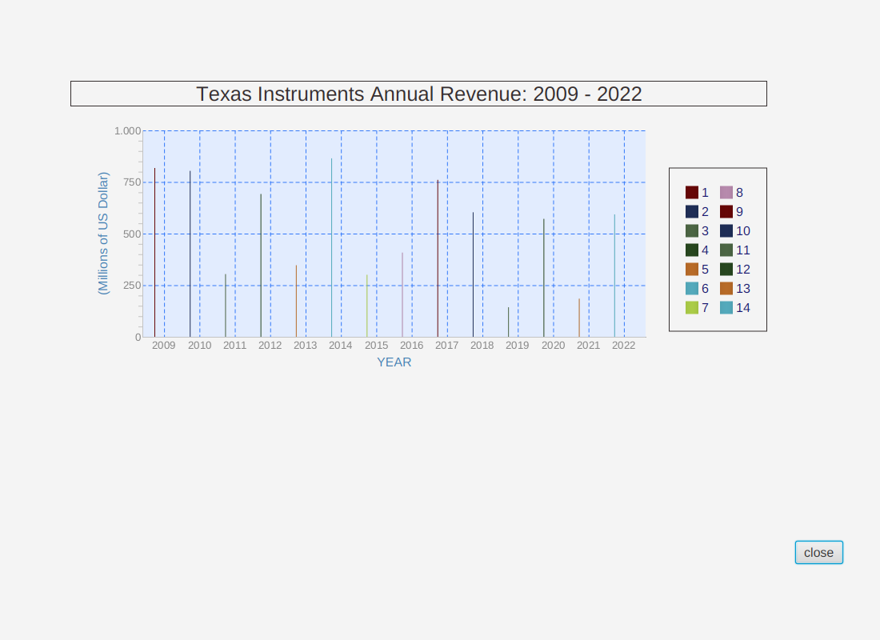This screenshot has height=640, width=880.
Task: Click the 2020 revenue bar
Action: (544, 278)
